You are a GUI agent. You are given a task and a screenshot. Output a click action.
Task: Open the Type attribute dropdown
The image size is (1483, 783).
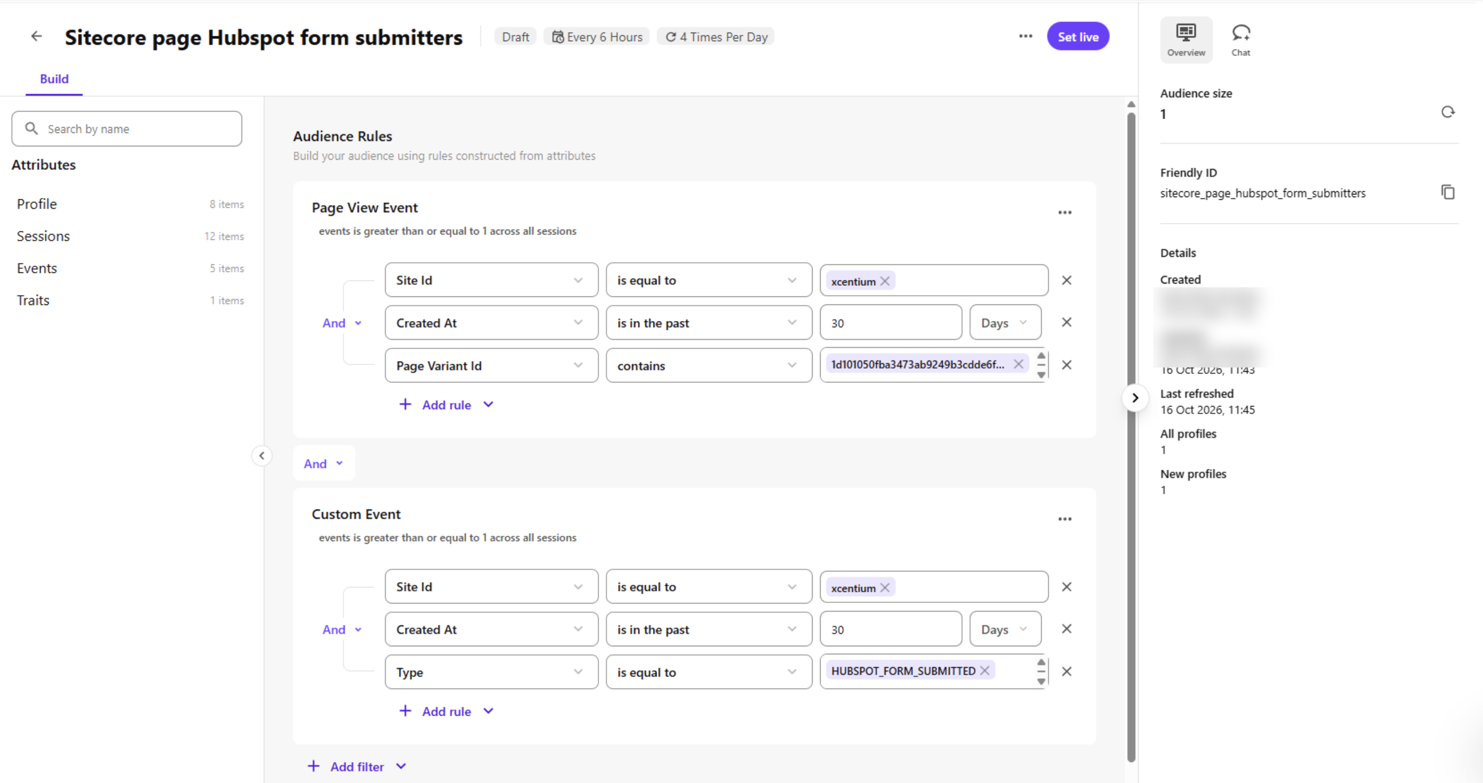(x=491, y=672)
